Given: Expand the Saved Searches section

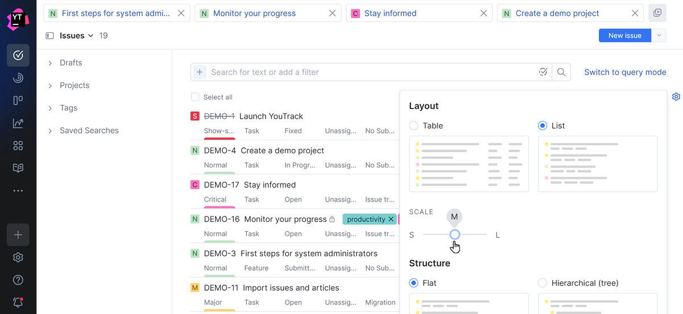Looking at the screenshot, I should 50,131.
